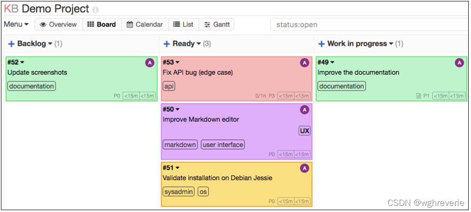The image size is (471, 212).
Task: Click the description file icon on task #49
Action: [x=418, y=96]
